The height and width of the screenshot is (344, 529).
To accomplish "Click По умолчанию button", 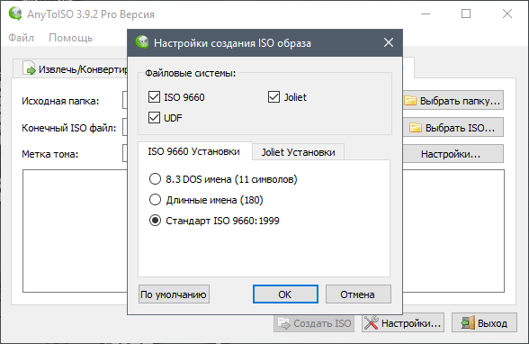I will pyautogui.click(x=174, y=294).
